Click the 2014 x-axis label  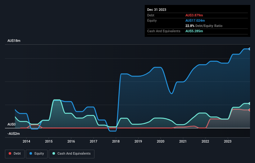(26, 141)
